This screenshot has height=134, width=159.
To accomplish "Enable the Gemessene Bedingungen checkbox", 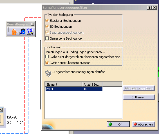I will (47, 38).
